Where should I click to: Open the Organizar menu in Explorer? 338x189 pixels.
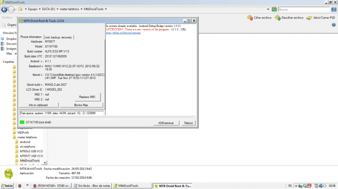point(9,25)
